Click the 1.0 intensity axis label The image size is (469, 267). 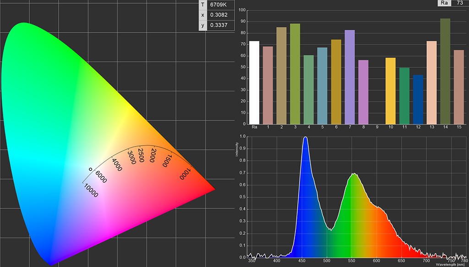(x=243, y=136)
